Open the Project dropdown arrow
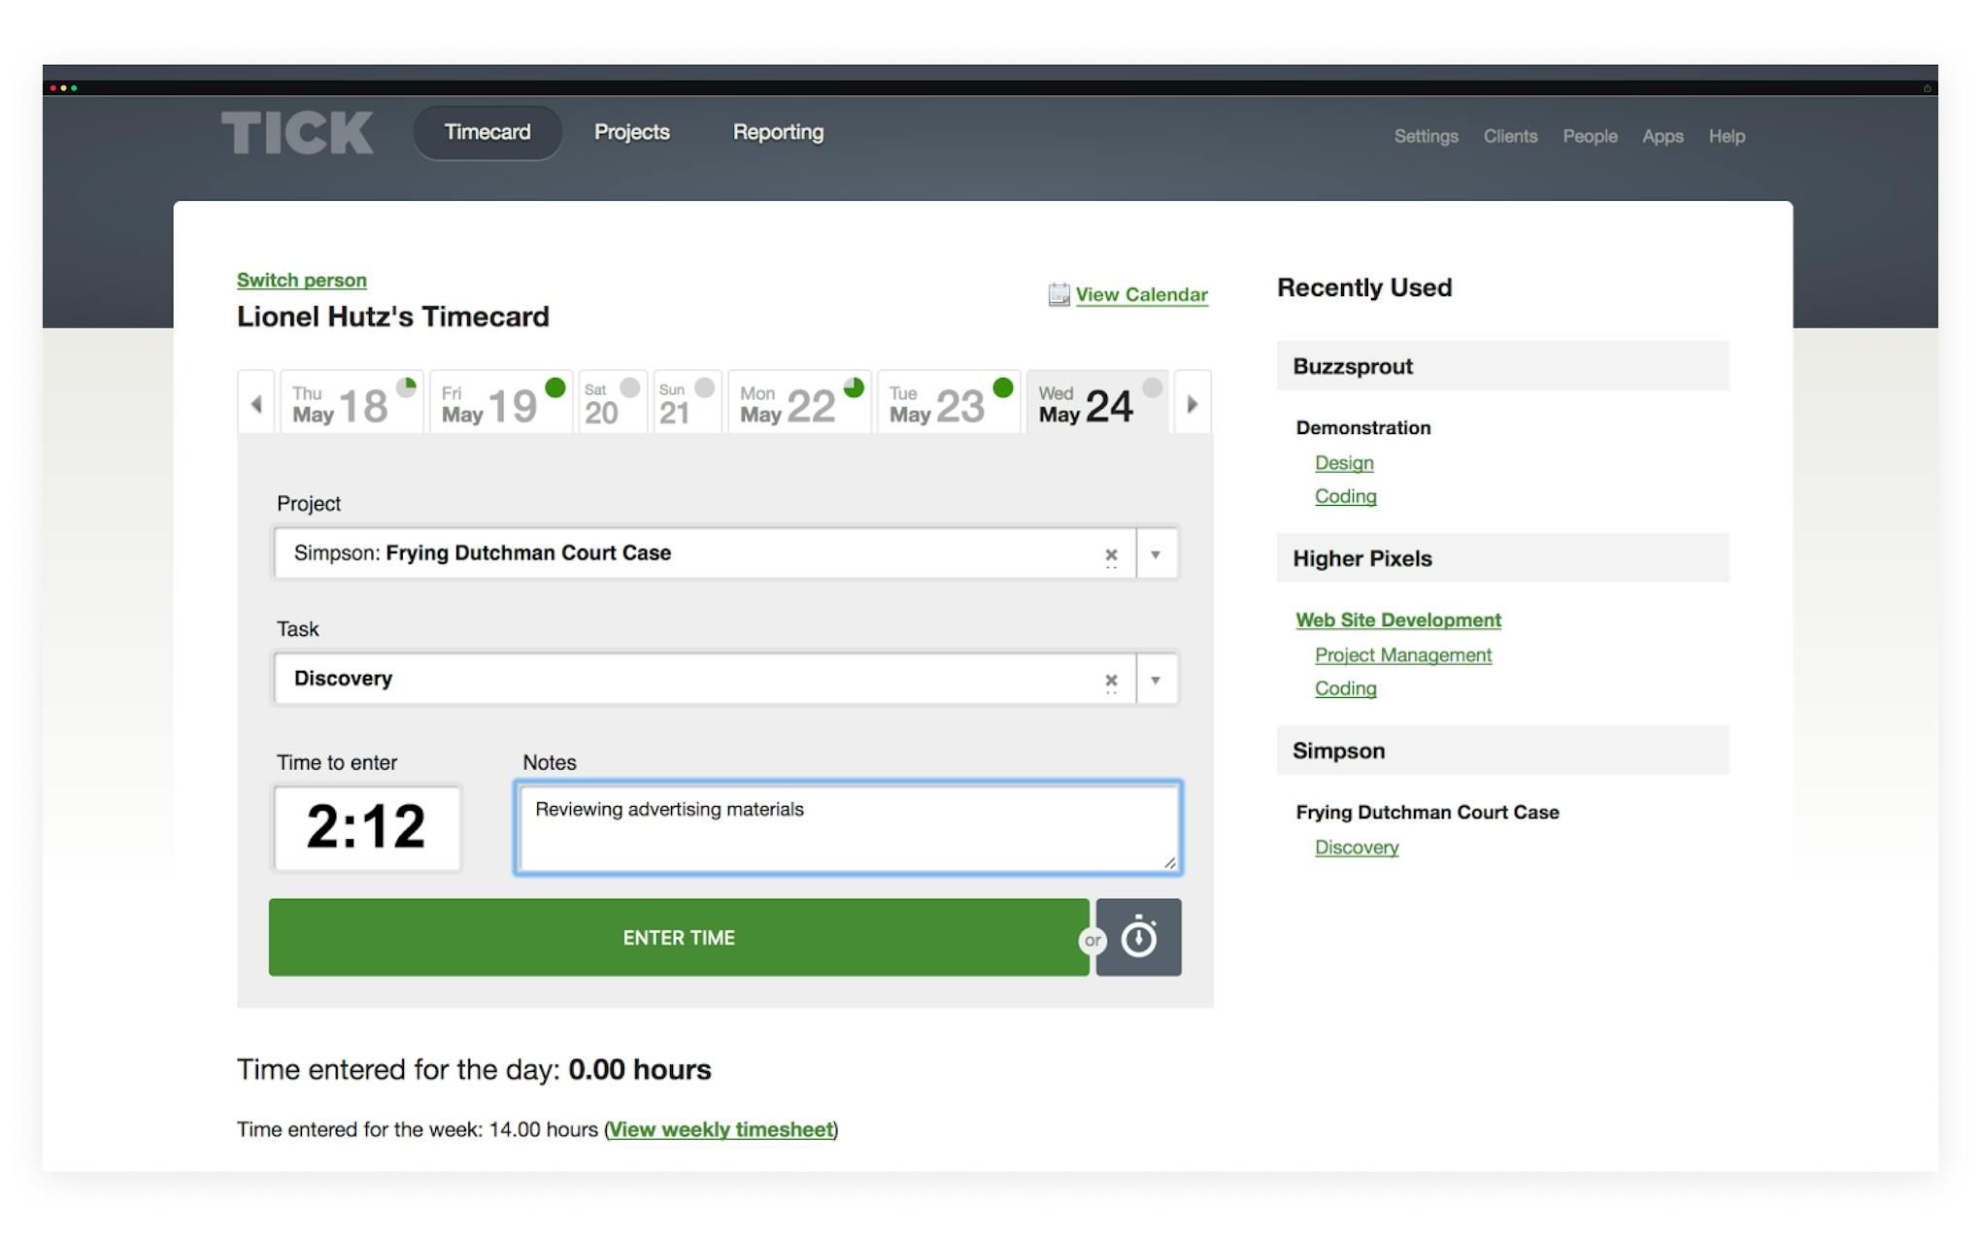 (x=1156, y=554)
